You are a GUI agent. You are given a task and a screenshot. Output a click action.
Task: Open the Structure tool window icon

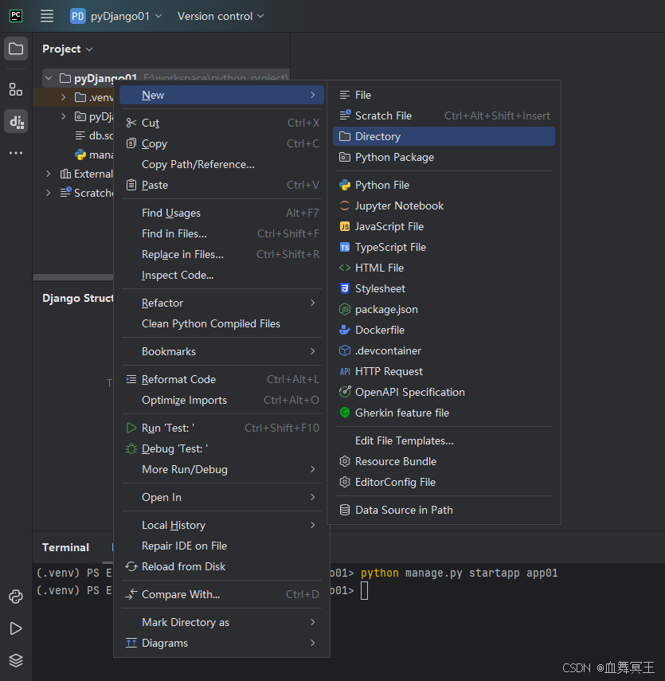tap(16, 89)
